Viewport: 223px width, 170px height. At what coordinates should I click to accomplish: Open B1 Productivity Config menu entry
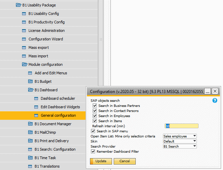(x=47, y=22)
